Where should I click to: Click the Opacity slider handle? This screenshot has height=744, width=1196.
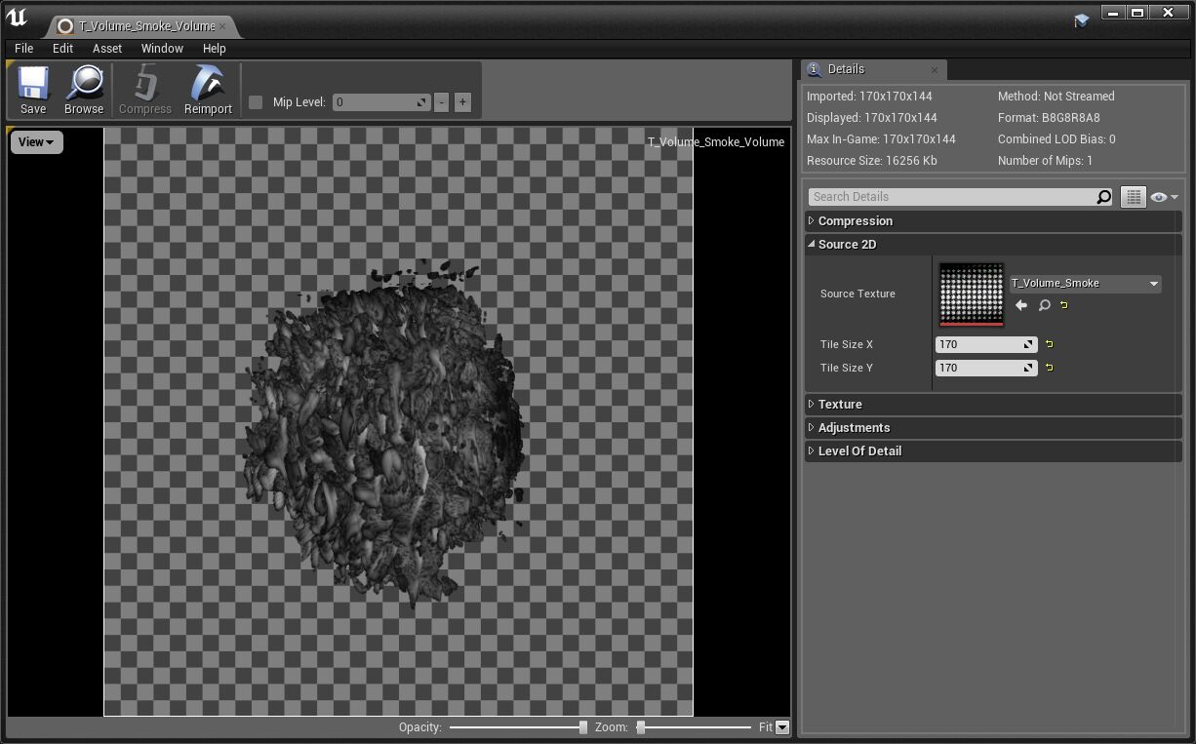tap(582, 727)
